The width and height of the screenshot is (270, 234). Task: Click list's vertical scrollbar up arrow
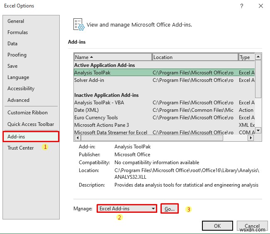[x=258, y=57]
